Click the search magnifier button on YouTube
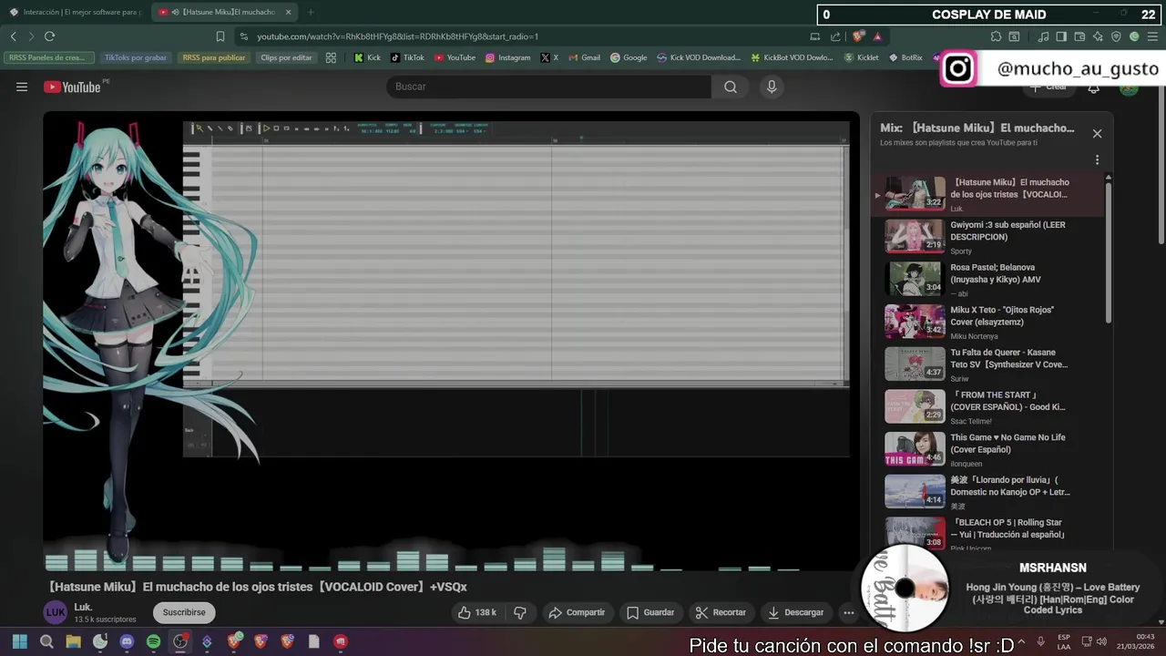The height and width of the screenshot is (656, 1166). [x=731, y=87]
